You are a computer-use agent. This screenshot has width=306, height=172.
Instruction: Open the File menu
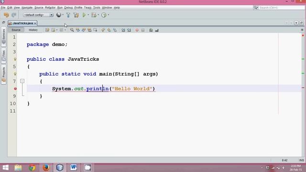[3, 8]
